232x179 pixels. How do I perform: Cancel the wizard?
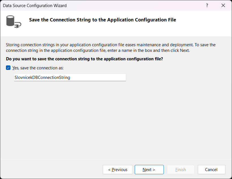pos(211,170)
